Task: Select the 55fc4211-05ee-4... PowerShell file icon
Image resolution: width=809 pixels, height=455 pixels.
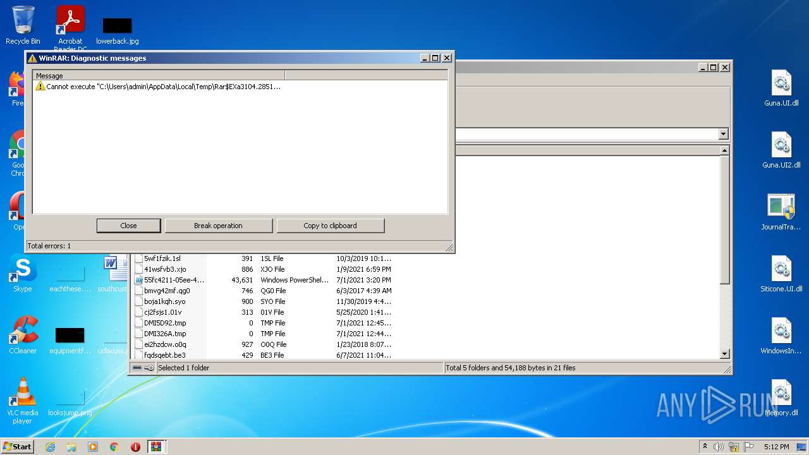Action: (x=139, y=280)
